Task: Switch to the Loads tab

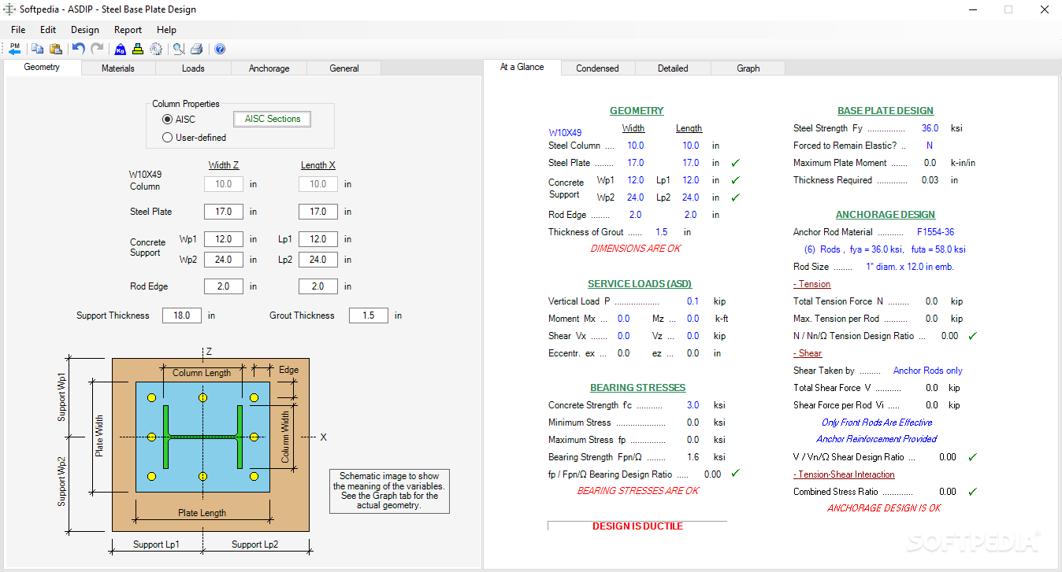Action: point(193,68)
